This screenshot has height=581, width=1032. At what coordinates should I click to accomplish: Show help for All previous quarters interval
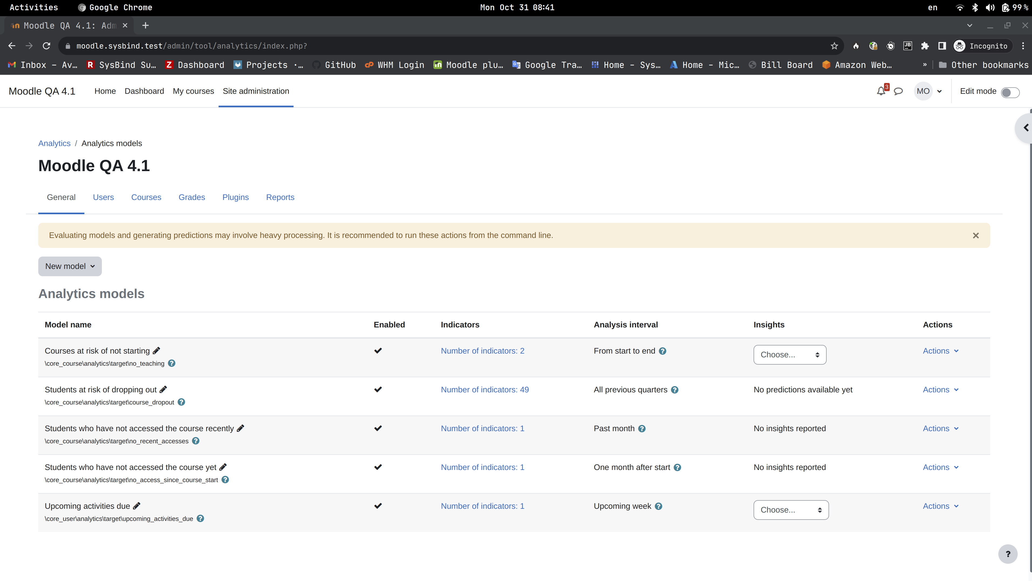[x=675, y=390]
